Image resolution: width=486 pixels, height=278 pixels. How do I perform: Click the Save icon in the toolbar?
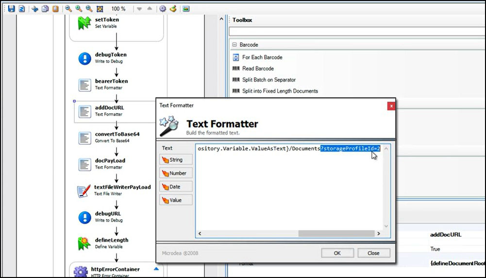tap(12, 9)
